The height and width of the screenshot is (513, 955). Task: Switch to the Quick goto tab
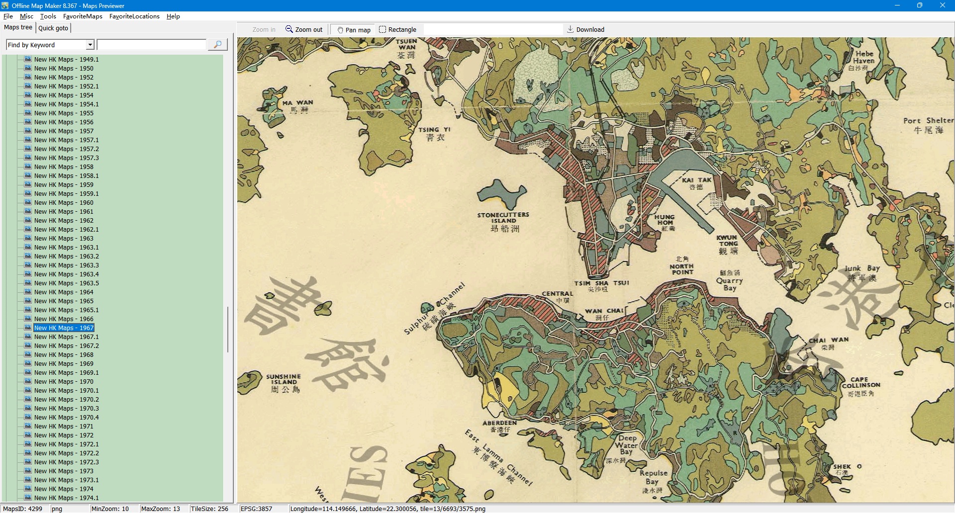point(53,28)
